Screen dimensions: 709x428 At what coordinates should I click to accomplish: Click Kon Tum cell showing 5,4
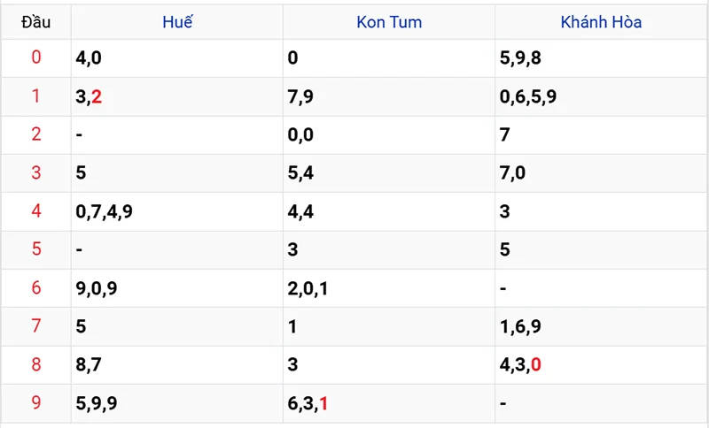[389, 173]
